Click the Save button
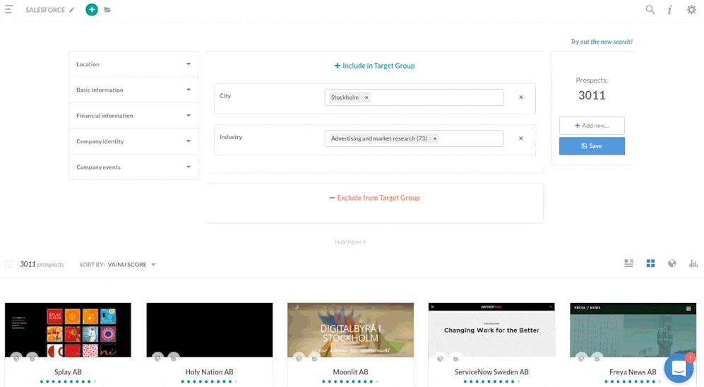 592,146
